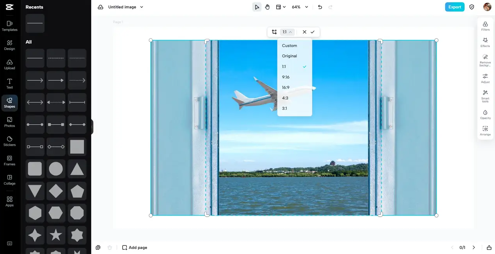The height and width of the screenshot is (254, 495).
Task: Go to the next page arrow
Action: 474,247
